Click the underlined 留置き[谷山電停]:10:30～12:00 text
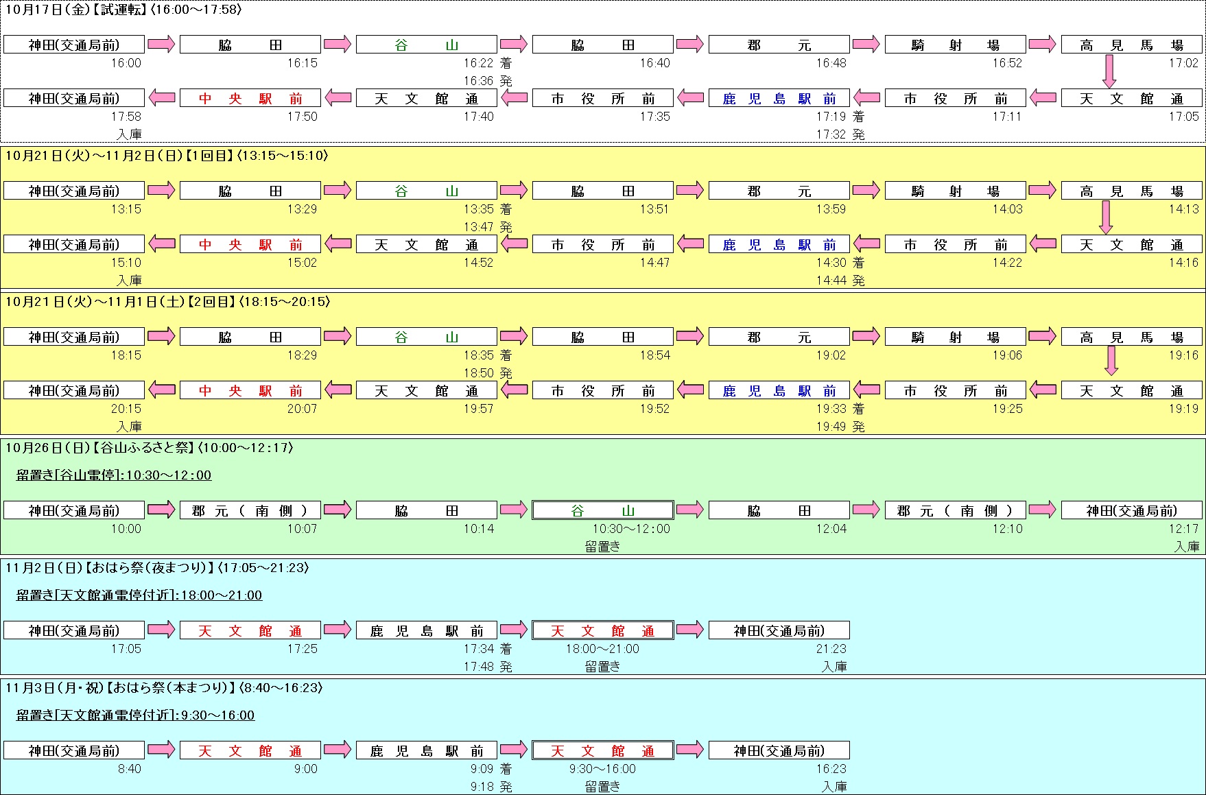The image size is (1206, 795). 114,475
